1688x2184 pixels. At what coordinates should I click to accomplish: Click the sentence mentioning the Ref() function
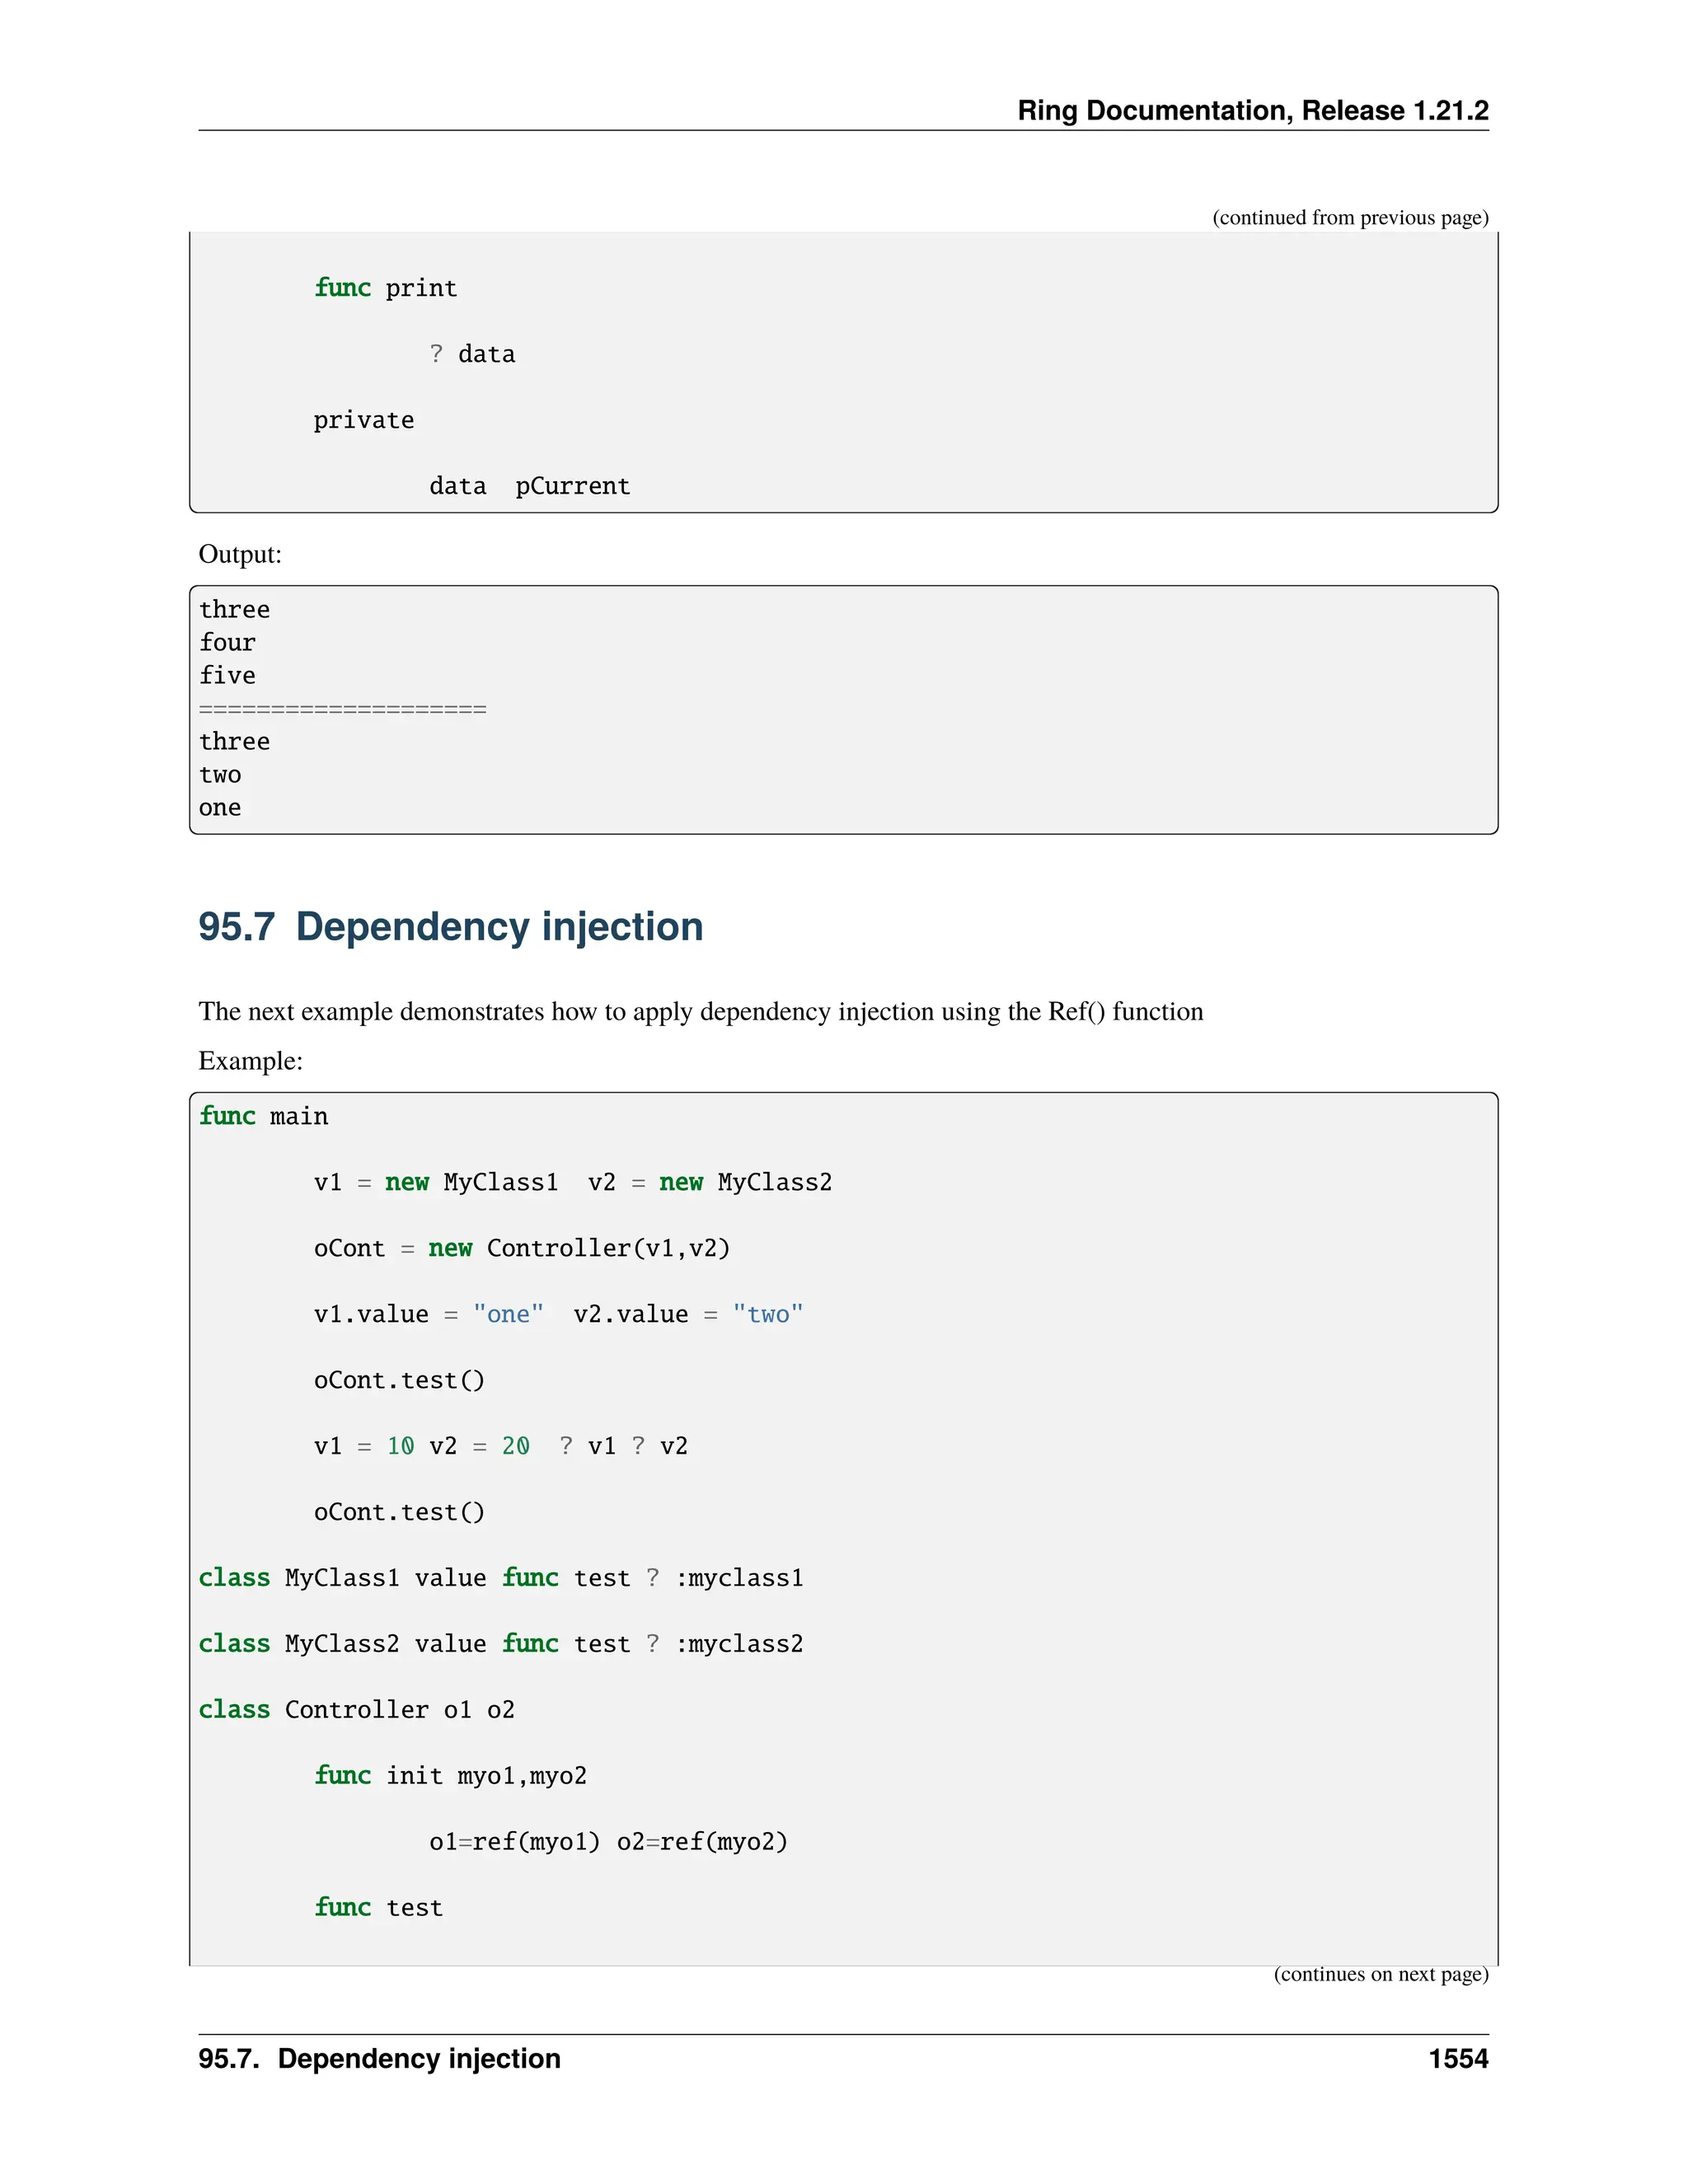pos(700,1012)
